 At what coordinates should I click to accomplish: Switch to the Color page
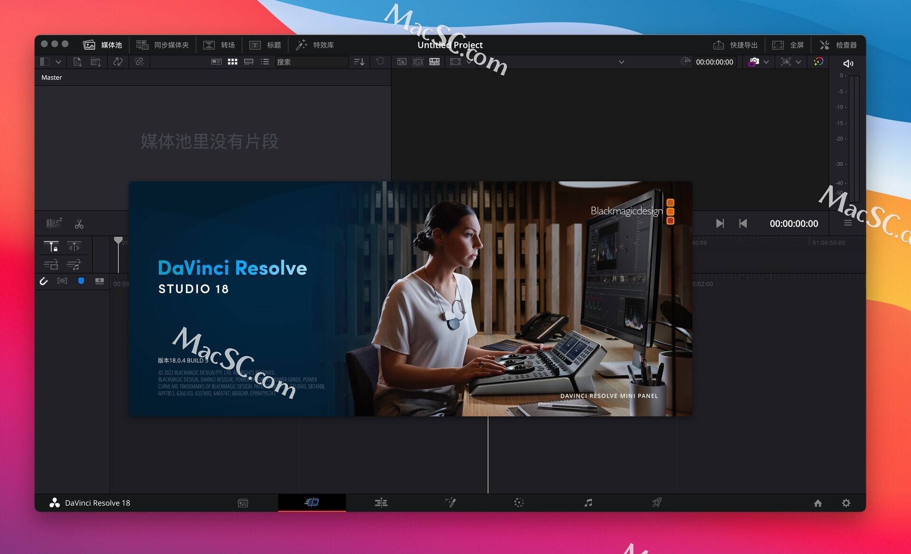tap(519, 503)
